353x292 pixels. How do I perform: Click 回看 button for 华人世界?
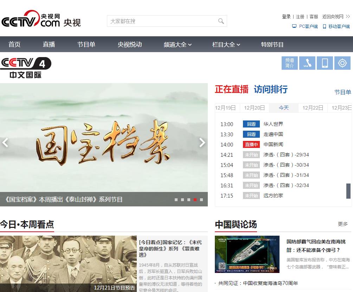coord(251,124)
